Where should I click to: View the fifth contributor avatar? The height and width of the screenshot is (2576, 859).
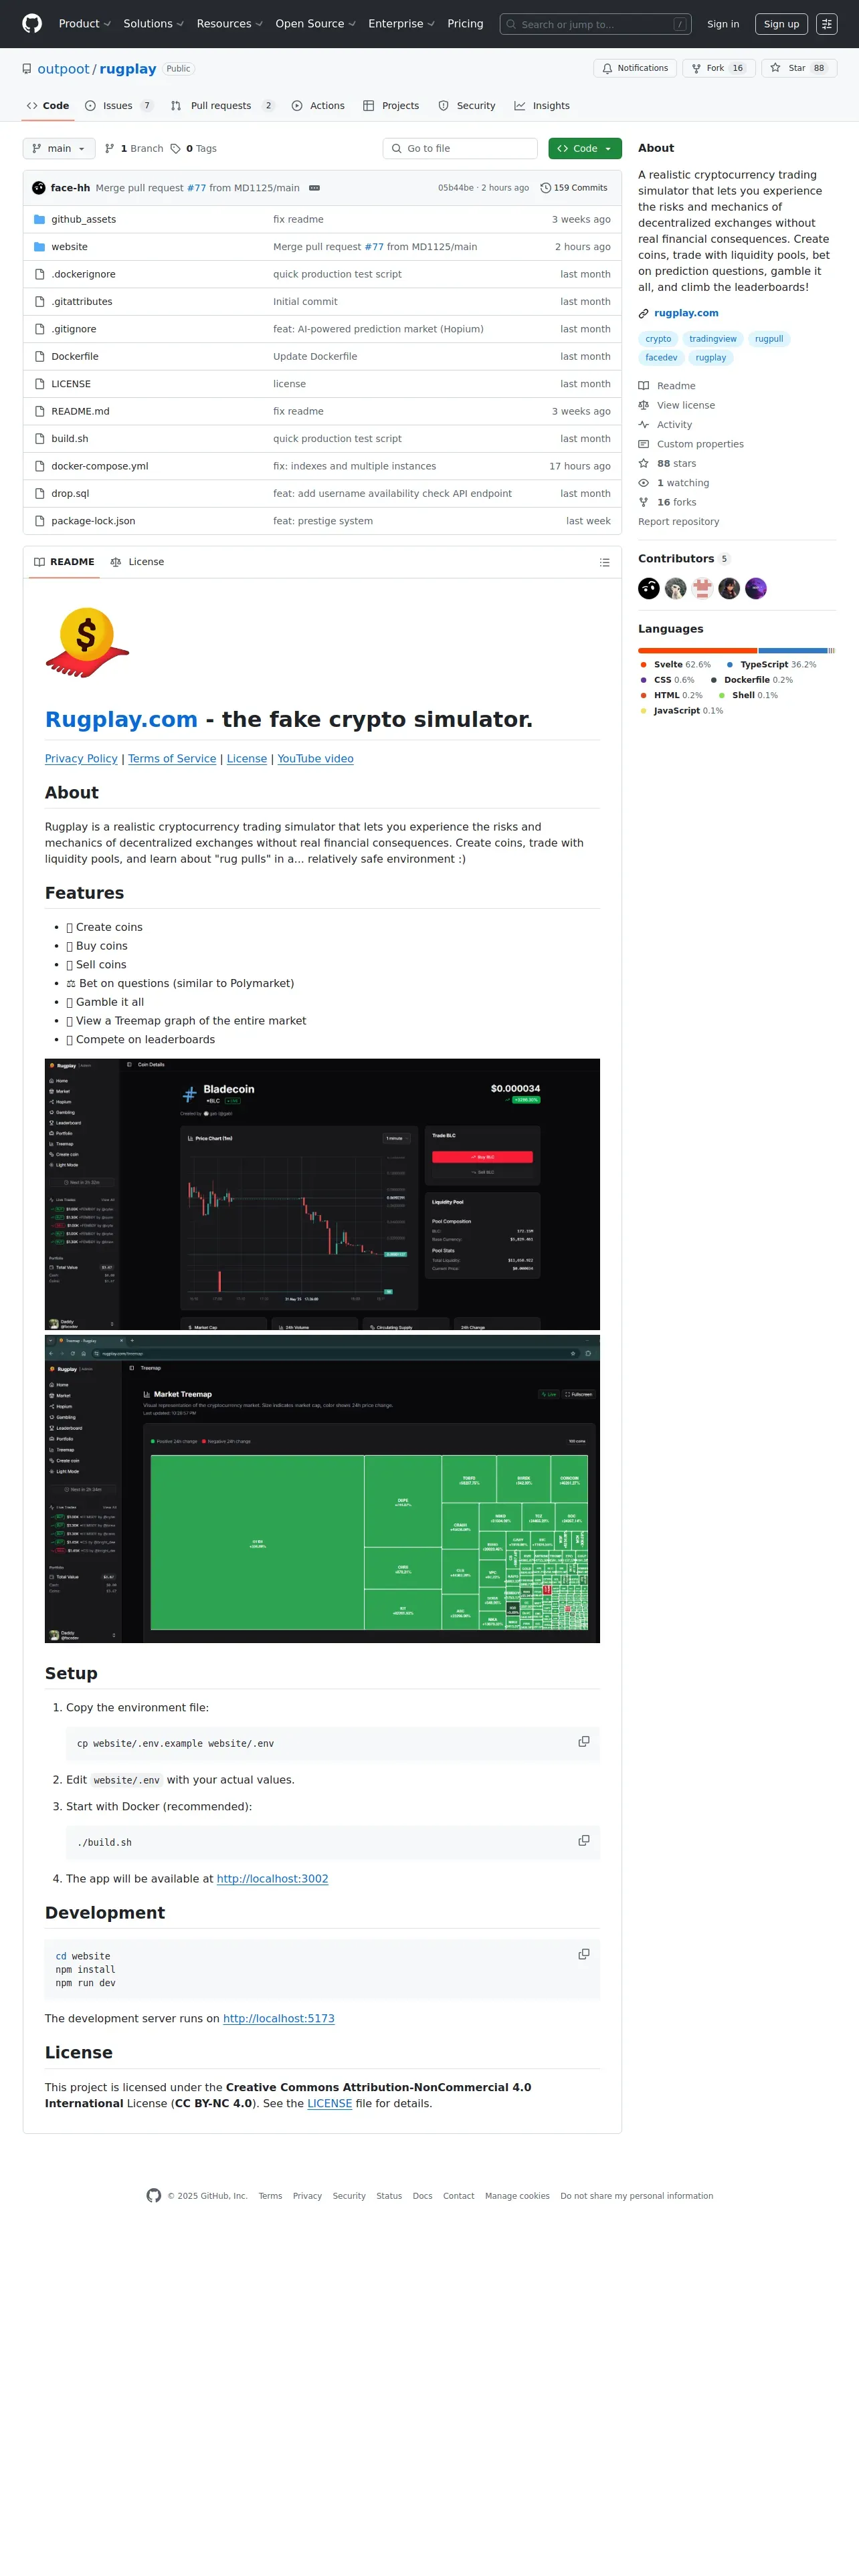click(x=756, y=589)
